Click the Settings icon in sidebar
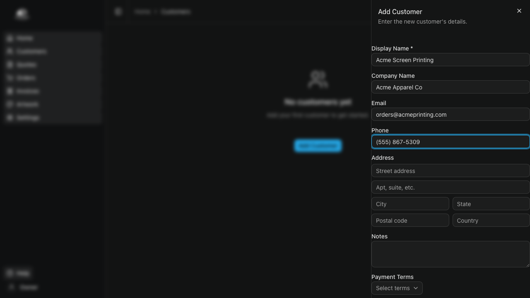The width and height of the screenshot is (530, 298). tap(10, 118)
